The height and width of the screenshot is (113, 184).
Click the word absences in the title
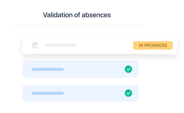click(96, 15)
